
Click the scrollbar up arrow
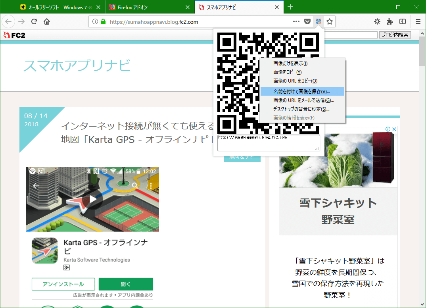(x=422, y=33)
